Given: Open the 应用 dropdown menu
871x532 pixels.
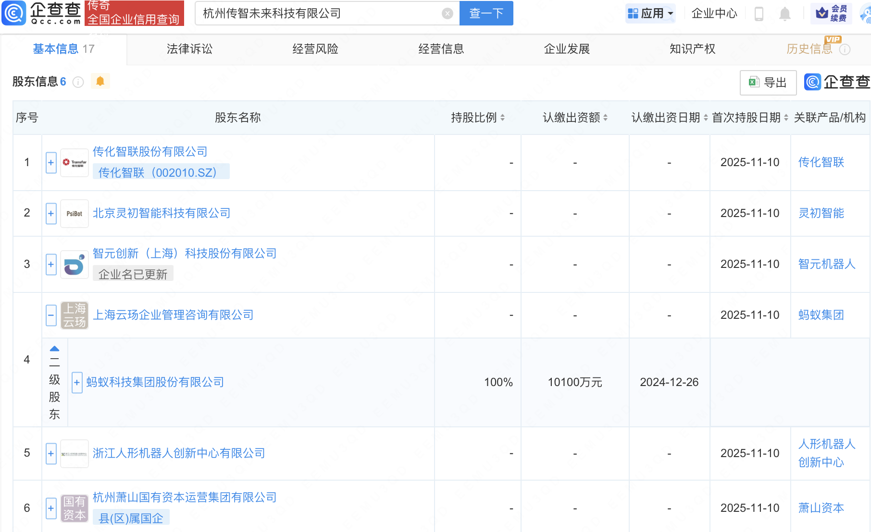Looking at the screenshot, I should click(651, 13).
